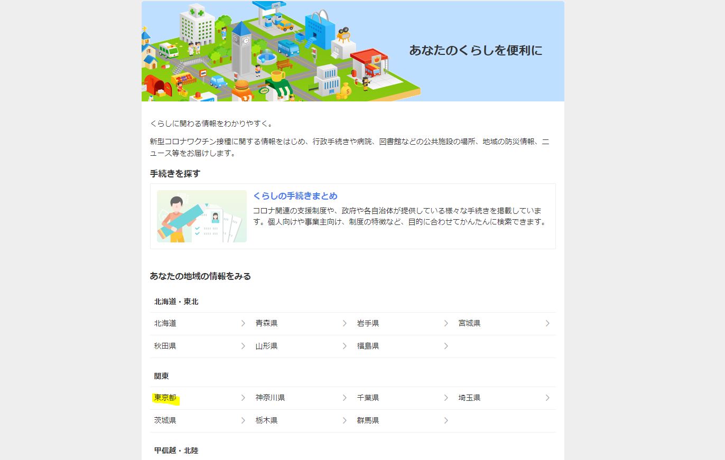Viewport: 725px width, 460px height.
Task: Select 千葉県 prefecture
Action: [x=368, y=398]
